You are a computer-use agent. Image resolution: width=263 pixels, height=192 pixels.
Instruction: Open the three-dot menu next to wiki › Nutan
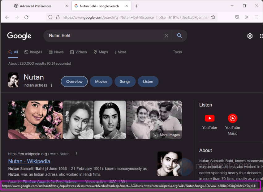coord(76,154)
